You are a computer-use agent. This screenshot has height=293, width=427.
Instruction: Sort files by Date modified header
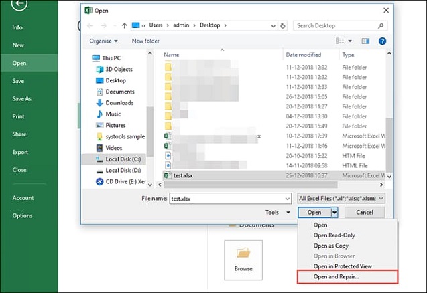click(304, 55)
